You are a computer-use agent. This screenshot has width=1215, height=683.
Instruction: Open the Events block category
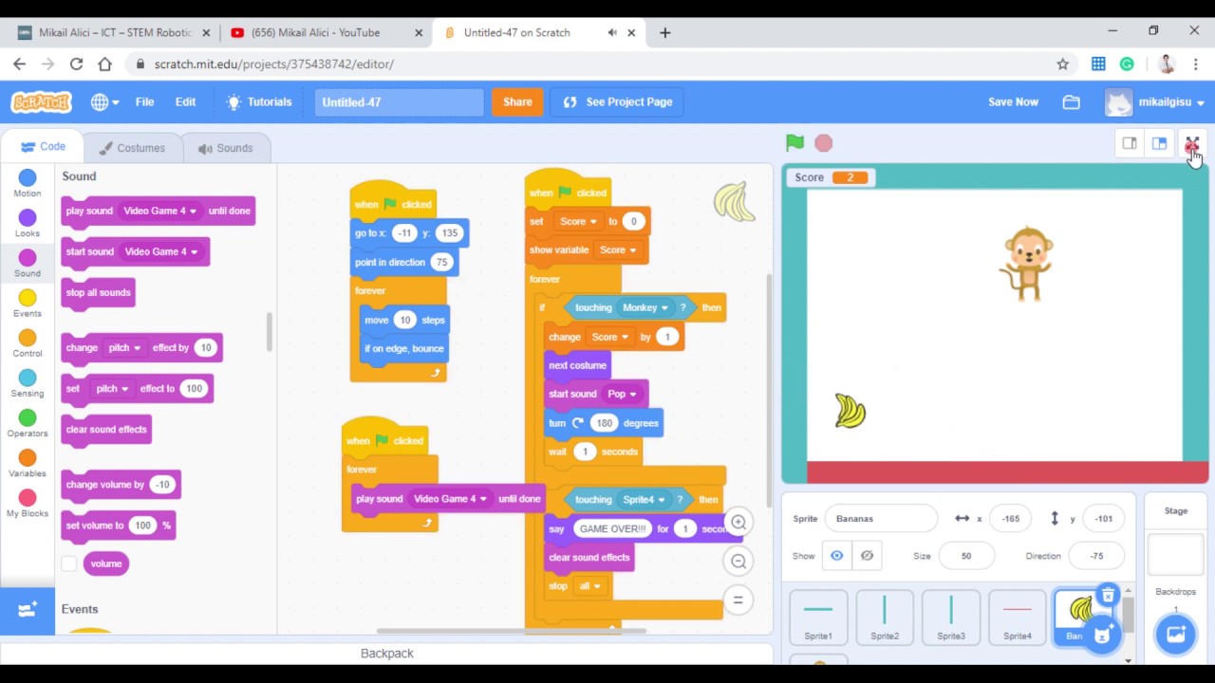pyautogui.click(x=28, y=304)
